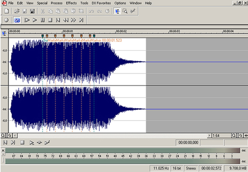Toggle the Edit tool in main toolbar
The width and height of the screenshot is (248, 172).
(117, 11)
